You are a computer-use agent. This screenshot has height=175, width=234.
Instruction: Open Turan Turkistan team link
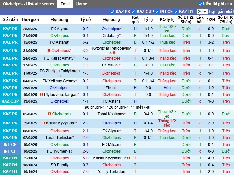point(59,138)
